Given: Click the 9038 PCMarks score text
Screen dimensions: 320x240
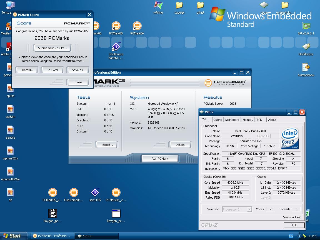Looking at the screenshot, I should tap(52, 38).
